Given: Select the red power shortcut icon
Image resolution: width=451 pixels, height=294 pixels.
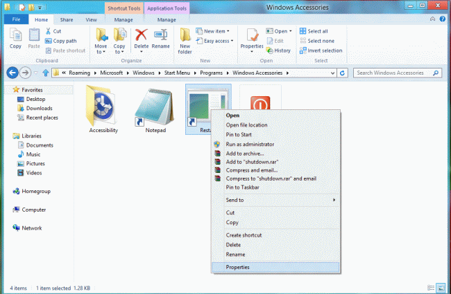Looking at the screenshot, I should [260, 102].
